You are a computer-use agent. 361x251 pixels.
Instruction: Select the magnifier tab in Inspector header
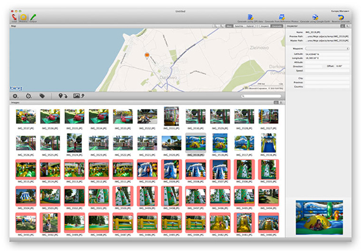tap(347, 26)
